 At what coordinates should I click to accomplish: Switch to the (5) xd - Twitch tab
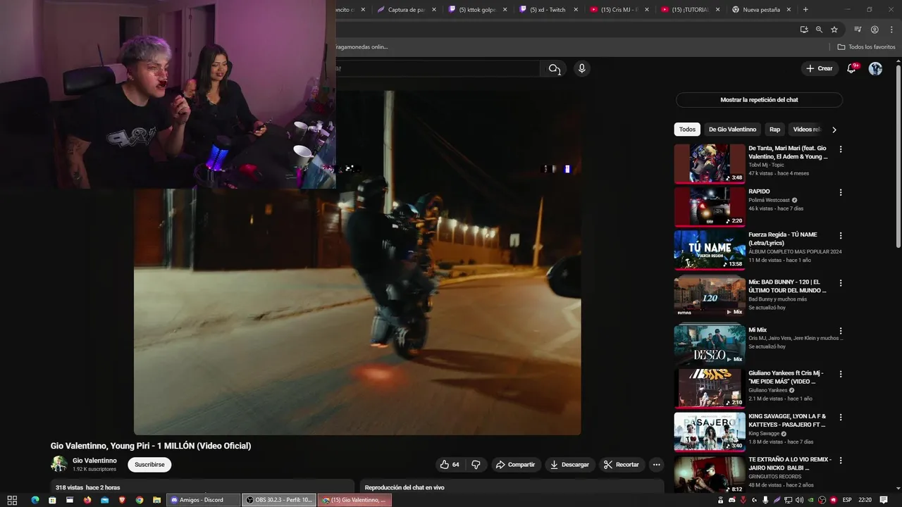[x=548, y=9]
